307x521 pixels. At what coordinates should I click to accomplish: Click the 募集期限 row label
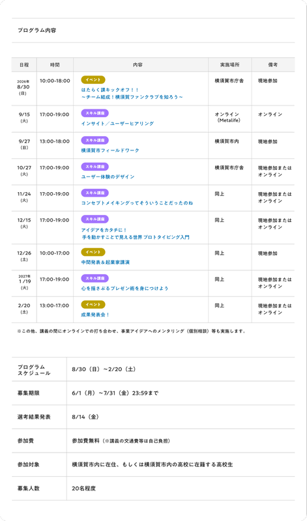(29, 393)
